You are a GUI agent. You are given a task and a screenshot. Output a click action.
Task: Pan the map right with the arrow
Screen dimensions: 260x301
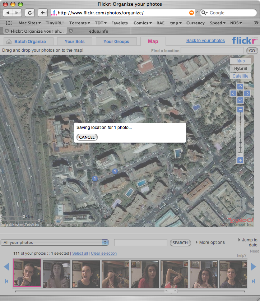(x=247, y=93)
